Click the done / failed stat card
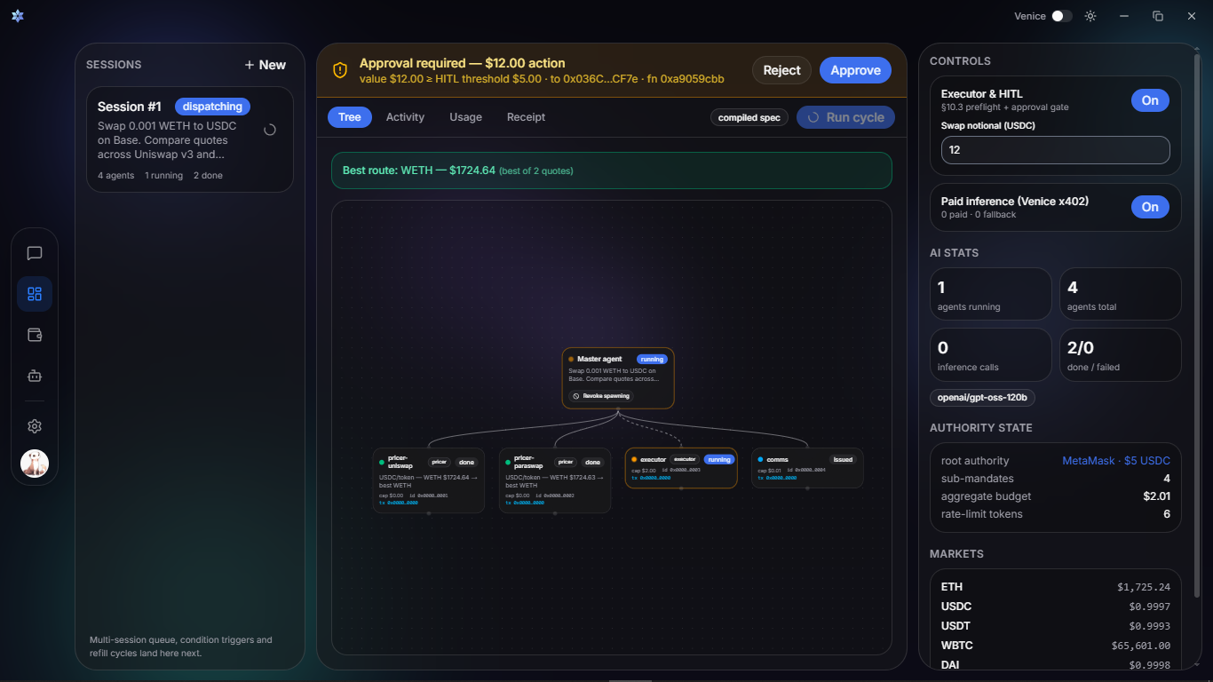This screenshot has height=682, width=1213. (x=1121, y=354)
